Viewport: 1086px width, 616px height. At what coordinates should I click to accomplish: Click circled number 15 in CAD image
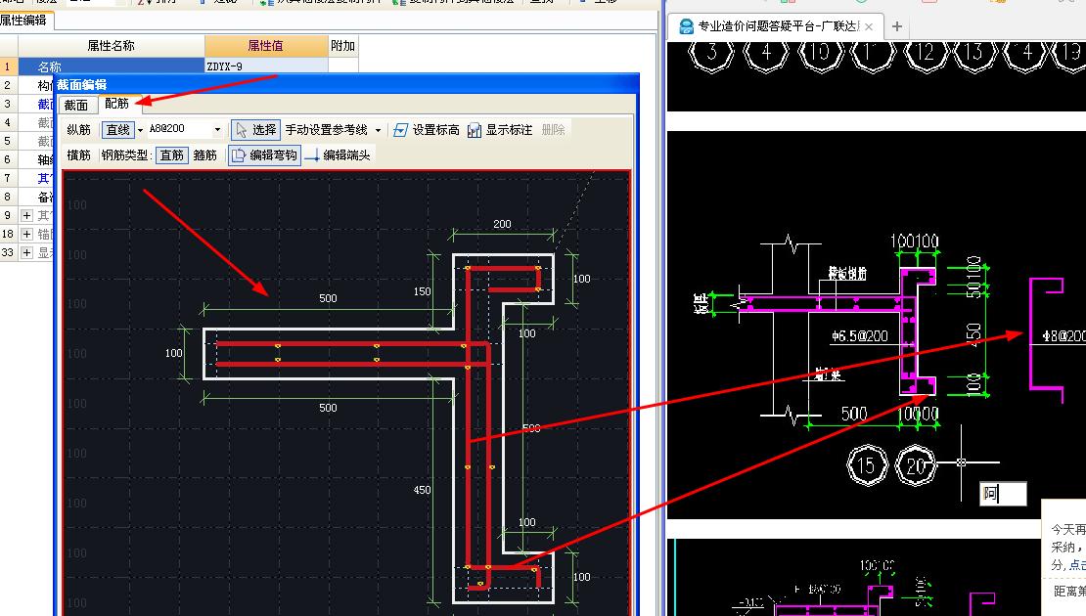[867, 465]
